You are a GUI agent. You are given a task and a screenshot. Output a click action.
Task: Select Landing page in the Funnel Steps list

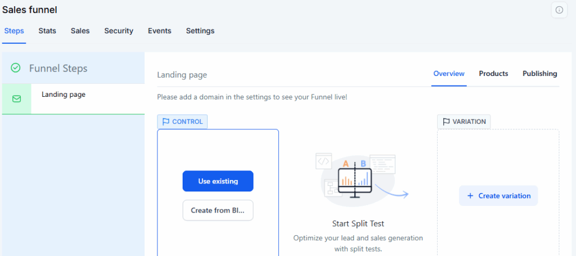click(64, 95)
